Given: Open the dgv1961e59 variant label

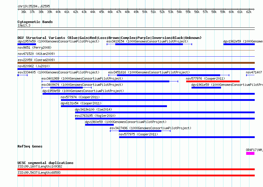Looking at the screenshot, I should (x=227, y=85).
